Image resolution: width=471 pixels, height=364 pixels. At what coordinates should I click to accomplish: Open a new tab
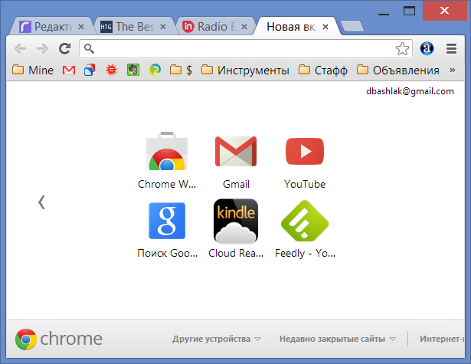pos(352,26)
